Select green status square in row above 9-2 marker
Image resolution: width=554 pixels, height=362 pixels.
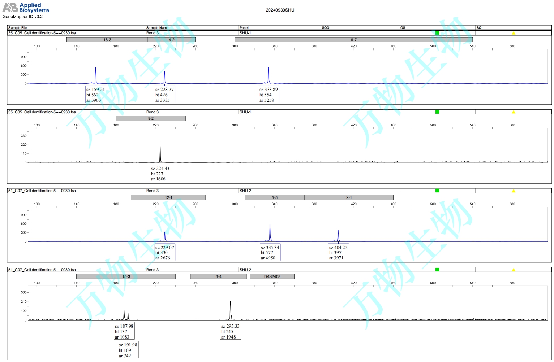pos(437,112)
